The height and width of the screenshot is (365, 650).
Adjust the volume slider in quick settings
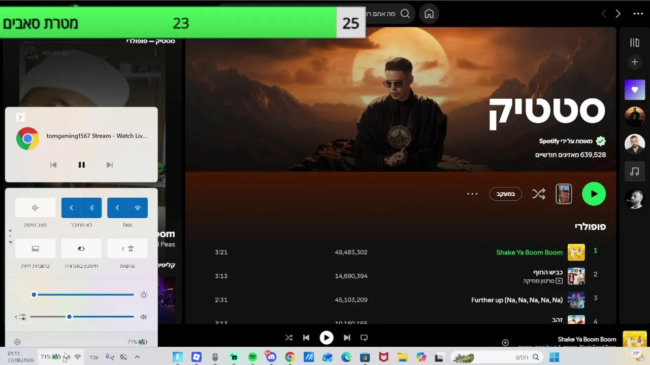82,317
